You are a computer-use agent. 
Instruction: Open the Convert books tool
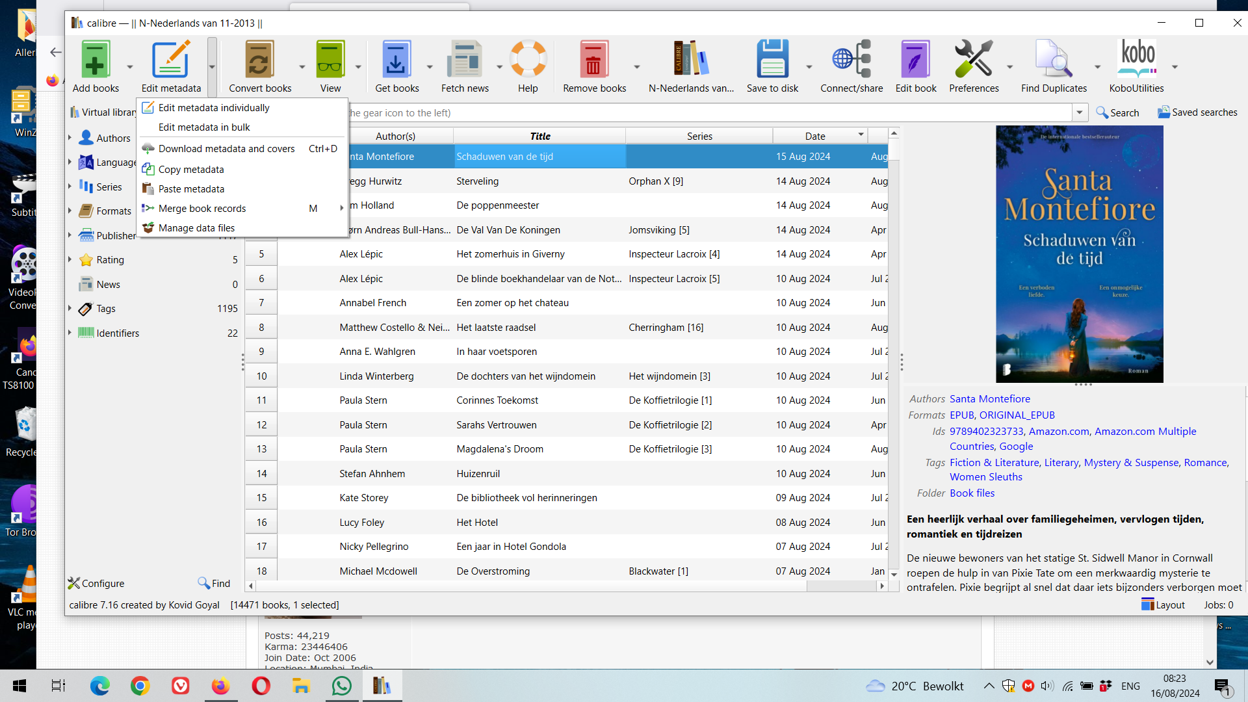pyautogui.click(x=259, y=60)
